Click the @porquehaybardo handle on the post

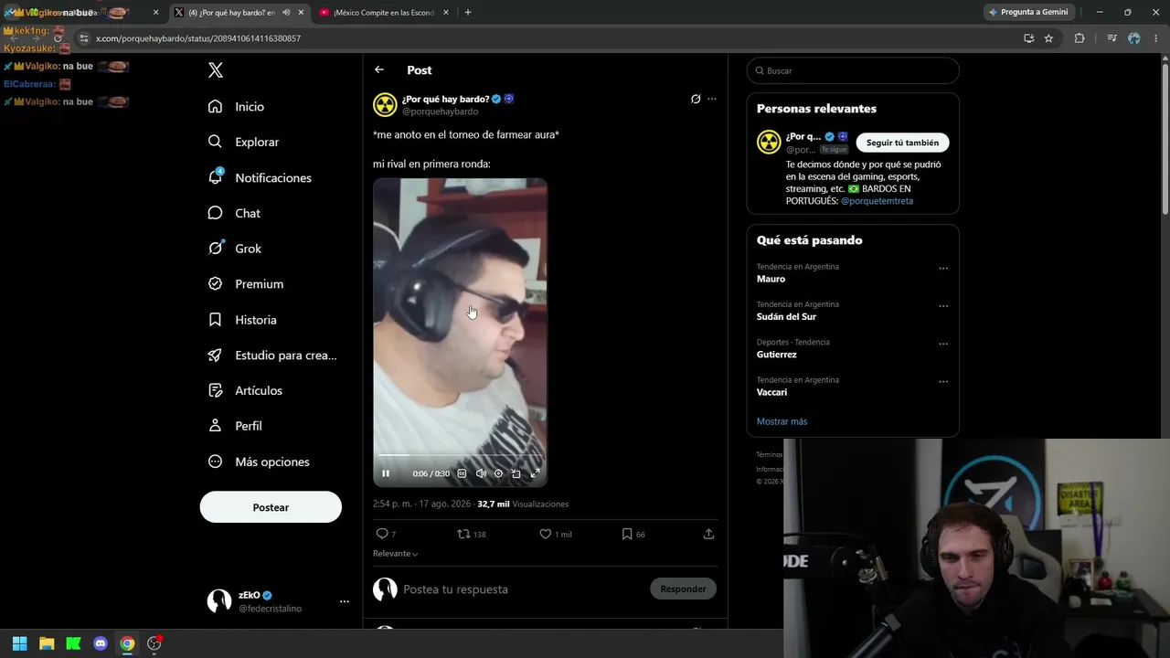click(440, 111)
